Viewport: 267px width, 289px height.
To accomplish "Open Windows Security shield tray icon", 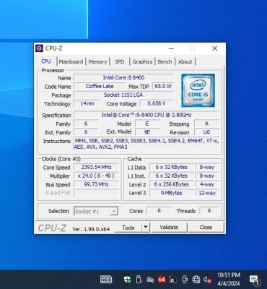I will click(x=127, y=280).
